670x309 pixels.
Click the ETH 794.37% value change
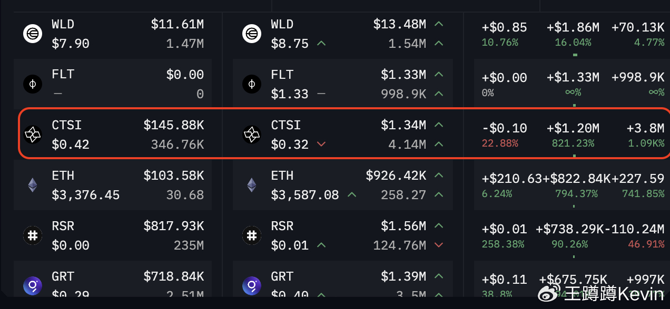576,194
